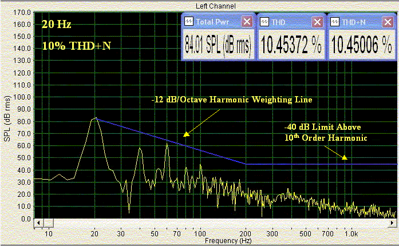
Task: Click the Total Pwr window title
Action: (x=212, y=22)
